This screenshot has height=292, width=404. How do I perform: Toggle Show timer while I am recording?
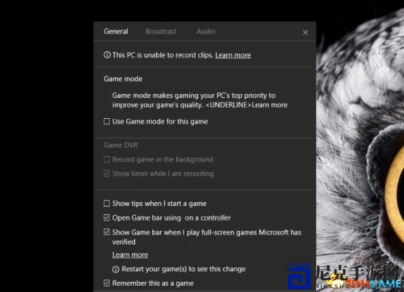107,173
